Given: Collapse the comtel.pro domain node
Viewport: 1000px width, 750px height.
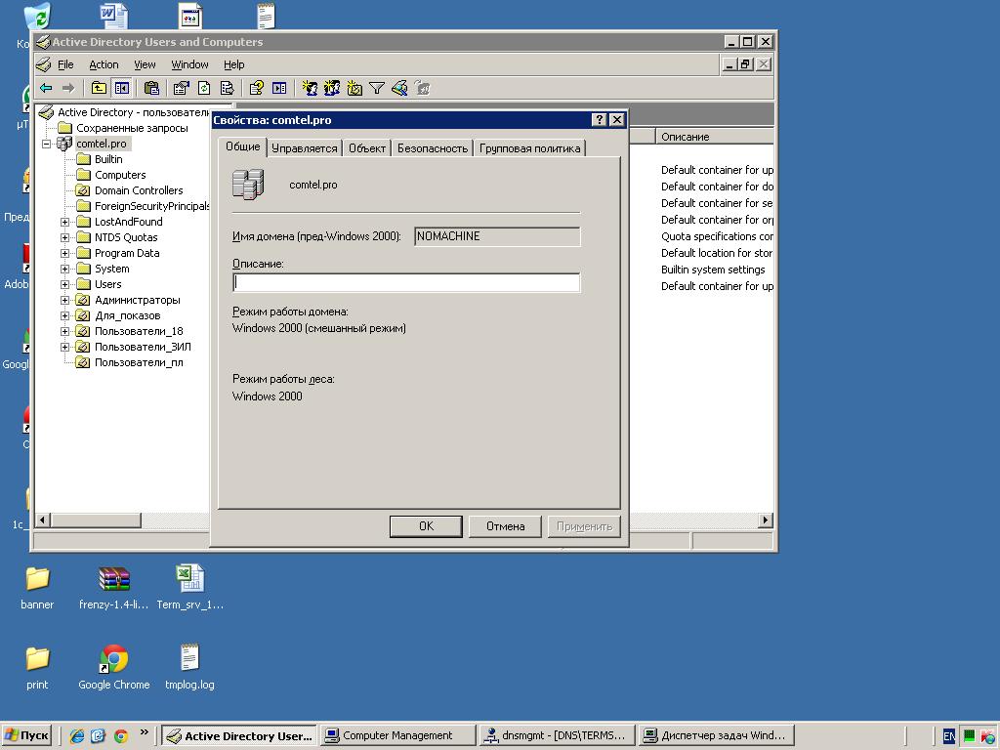Looking at the screenshot, I should pyautogui.click(x=47, y=144).
